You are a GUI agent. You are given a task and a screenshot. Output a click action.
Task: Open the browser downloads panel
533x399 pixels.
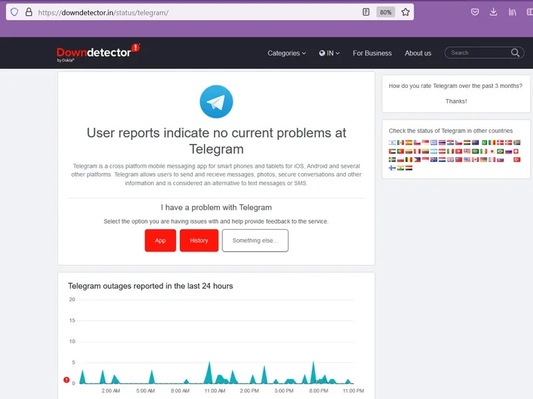click(x=493, y=12)
